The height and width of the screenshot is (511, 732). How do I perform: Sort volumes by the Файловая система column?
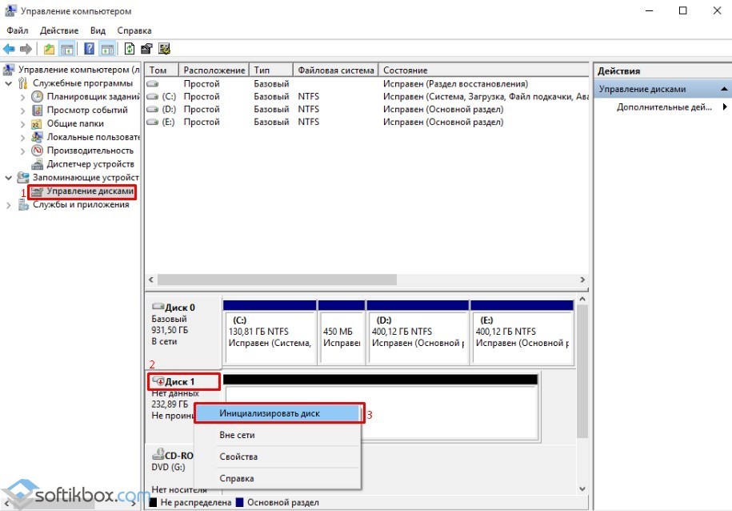(334, 70)
